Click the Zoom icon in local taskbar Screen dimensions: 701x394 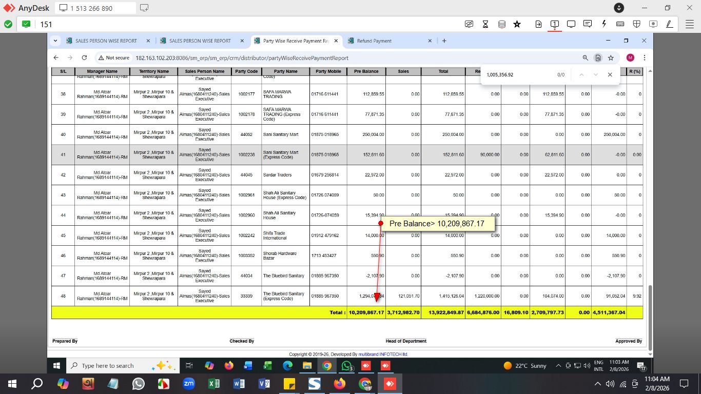click(189, 384)
